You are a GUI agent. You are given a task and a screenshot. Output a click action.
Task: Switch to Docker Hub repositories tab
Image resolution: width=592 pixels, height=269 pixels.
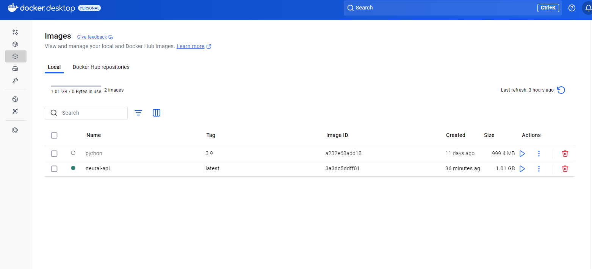pyautogui.click(x=101, y=67)
